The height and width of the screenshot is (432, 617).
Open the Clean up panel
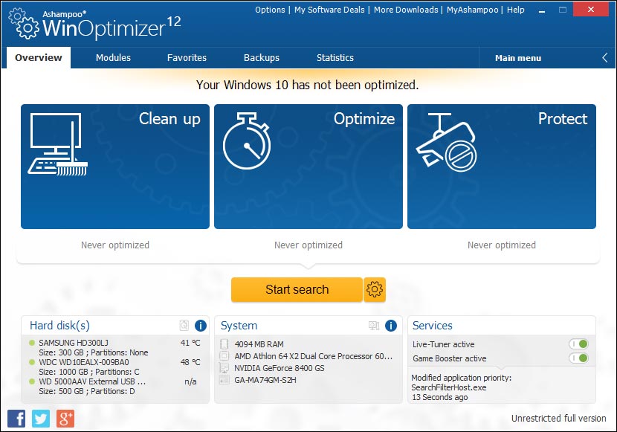click(114, 166)
